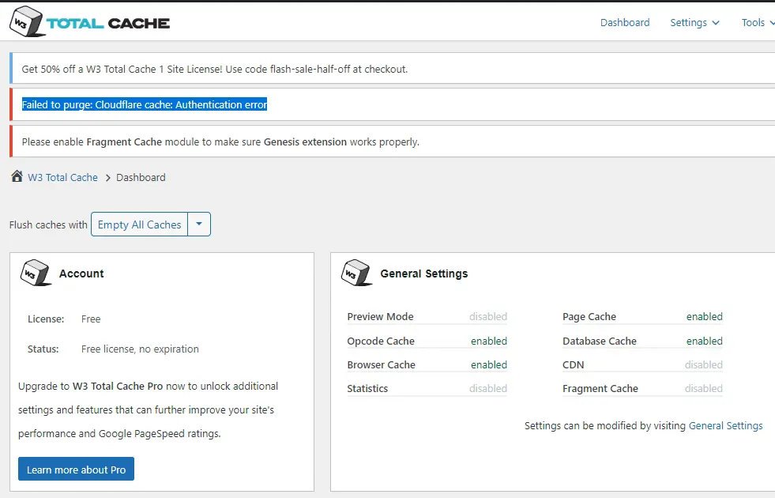Click the Browser Cache label
The width and height of the screenshot is (775, 498).
(x=381, y=365)
